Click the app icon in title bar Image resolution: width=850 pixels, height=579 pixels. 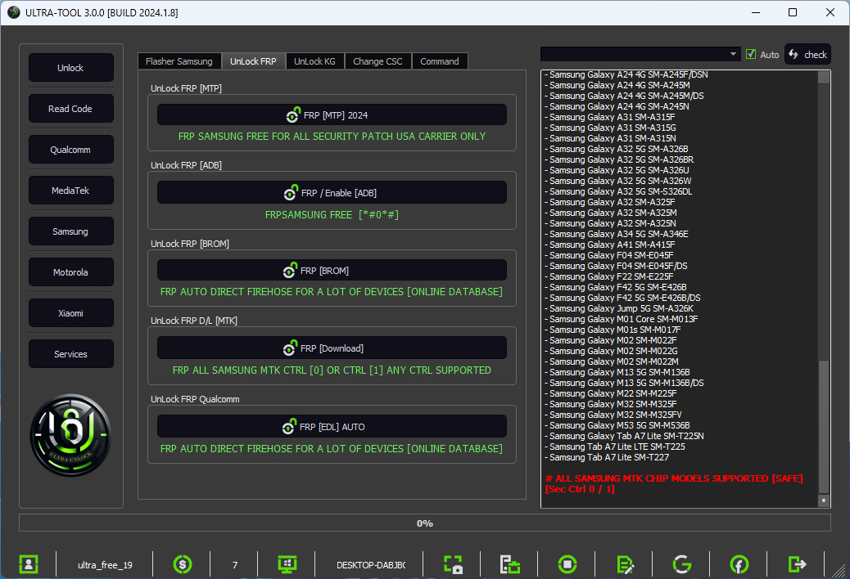coord(14,12)
